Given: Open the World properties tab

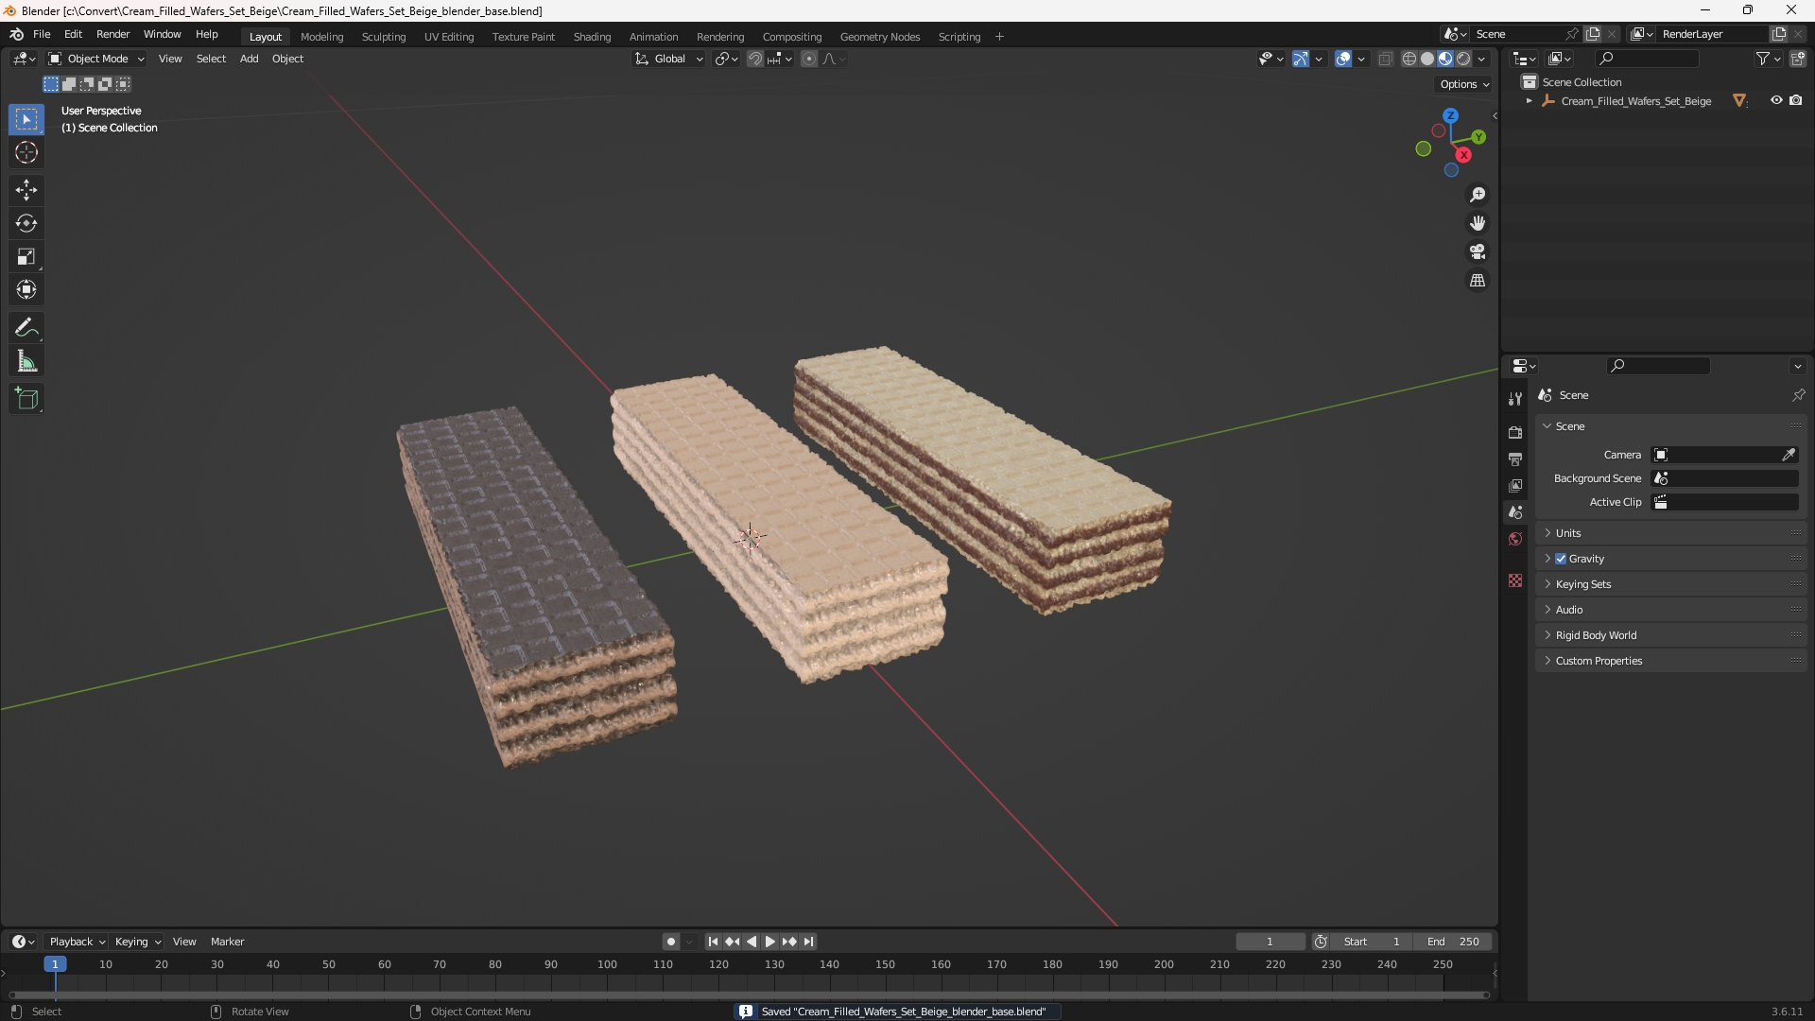Looking at the screenshot, I should 1515,539.
